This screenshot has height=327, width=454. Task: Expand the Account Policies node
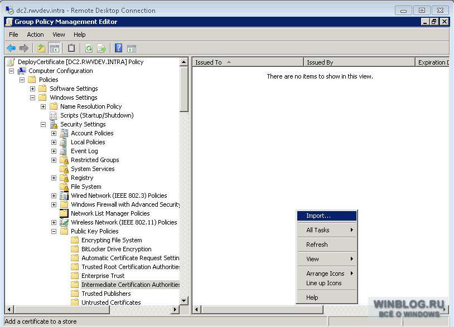(x=54, y=133)
